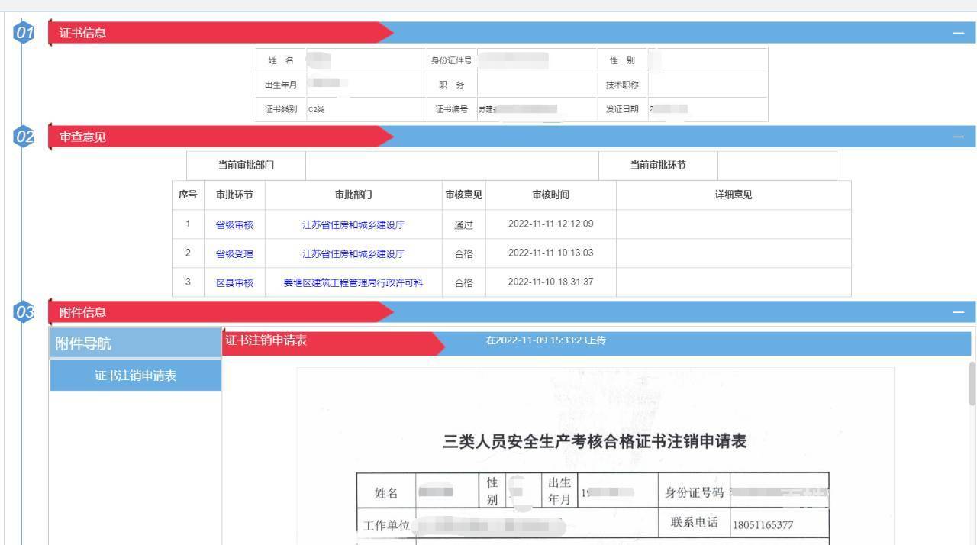The width and height of the screenshot is (977, 545).
Task: Click the 证书编号 field label
Action: pyautogui.click(x=452, y=109)
